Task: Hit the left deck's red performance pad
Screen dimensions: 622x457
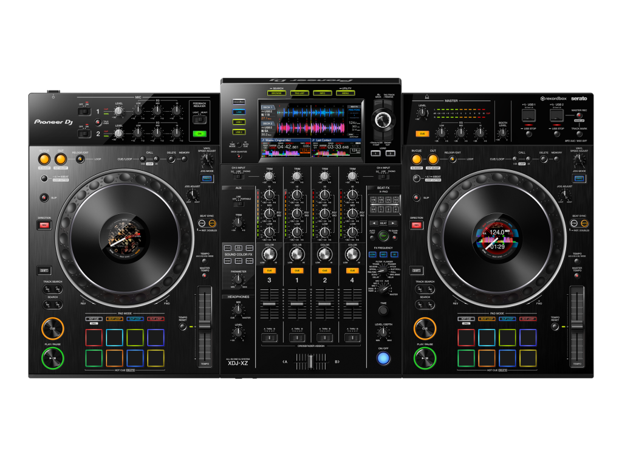Action: pos(94,337)
